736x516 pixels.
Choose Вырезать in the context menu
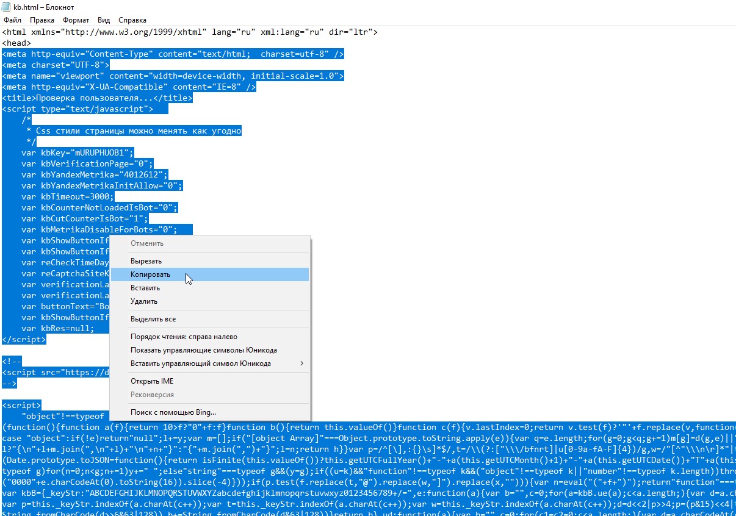click(x=210, y=261)
